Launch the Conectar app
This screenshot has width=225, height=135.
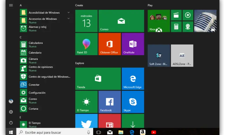(45, 84)
